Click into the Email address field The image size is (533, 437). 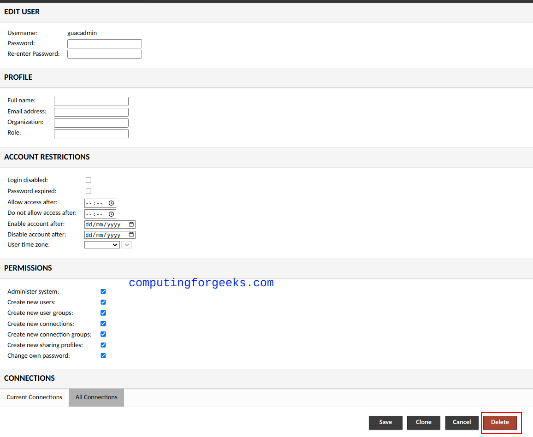[91, 112]
